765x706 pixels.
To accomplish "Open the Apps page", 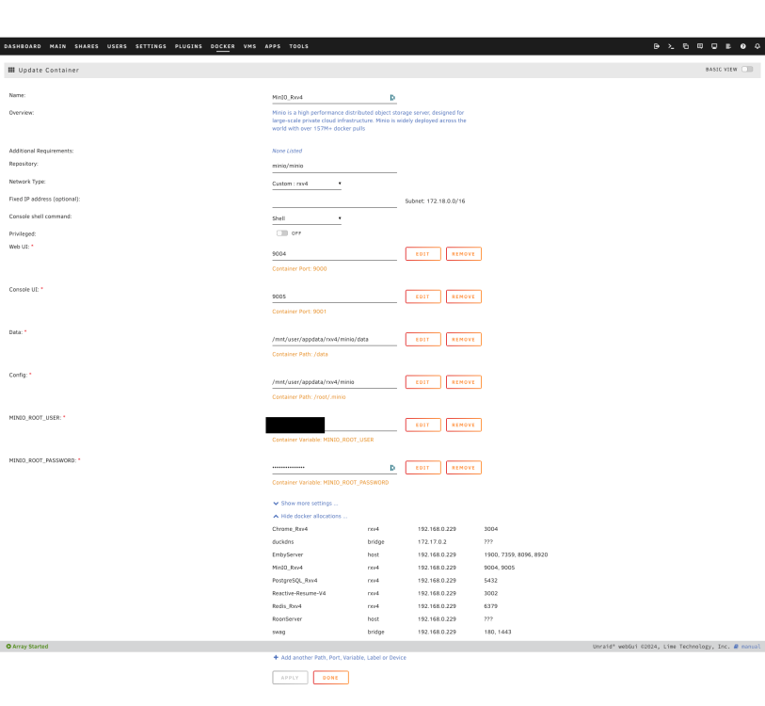I will [273, 46].
